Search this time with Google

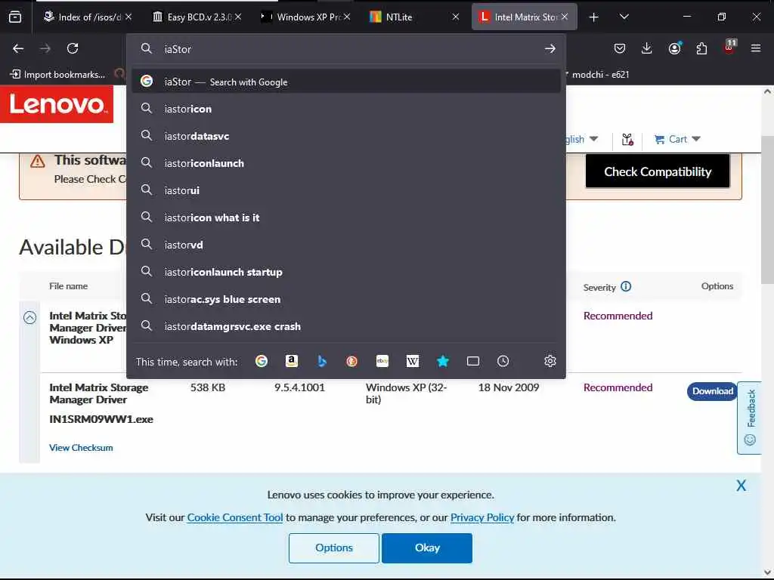pyautogui.click(x=261, y=361)
